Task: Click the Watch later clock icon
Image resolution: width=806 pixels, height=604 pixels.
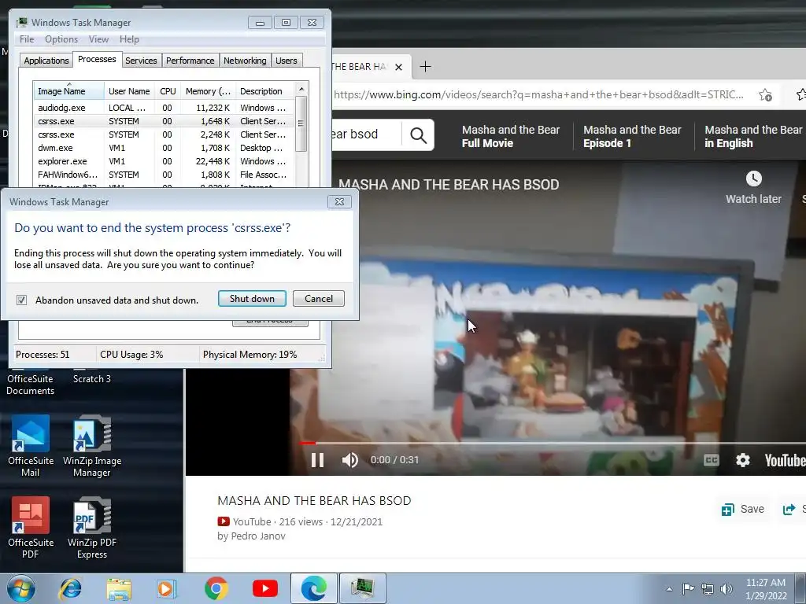Action: [753, 179]
